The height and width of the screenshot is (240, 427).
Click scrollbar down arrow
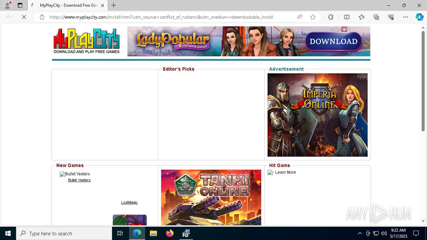pos(423,221)
